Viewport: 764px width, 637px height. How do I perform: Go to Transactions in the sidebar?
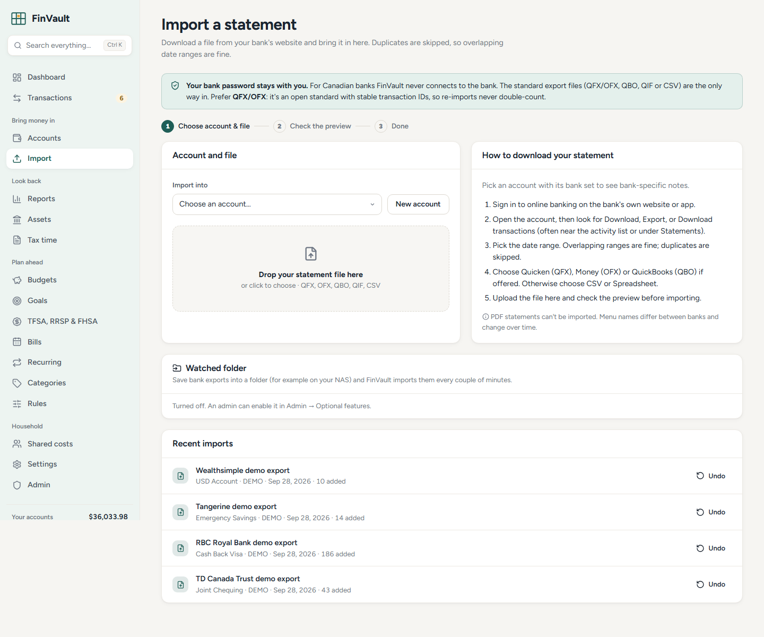[x=70, y=98]
